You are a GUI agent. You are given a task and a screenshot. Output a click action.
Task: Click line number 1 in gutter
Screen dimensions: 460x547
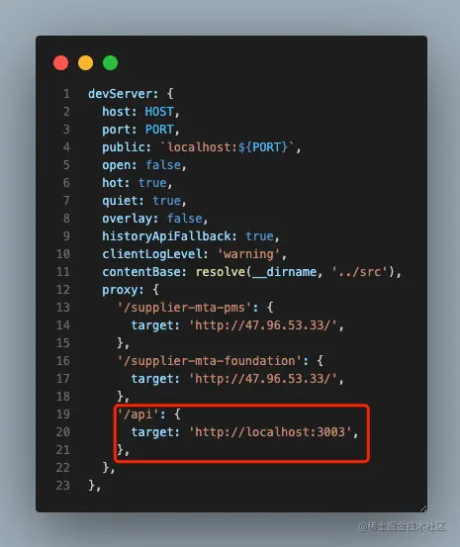point(66,94)
